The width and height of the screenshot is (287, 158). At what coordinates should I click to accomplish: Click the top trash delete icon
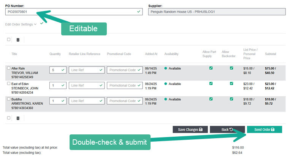pyautogui.click(x=18, y=40)
